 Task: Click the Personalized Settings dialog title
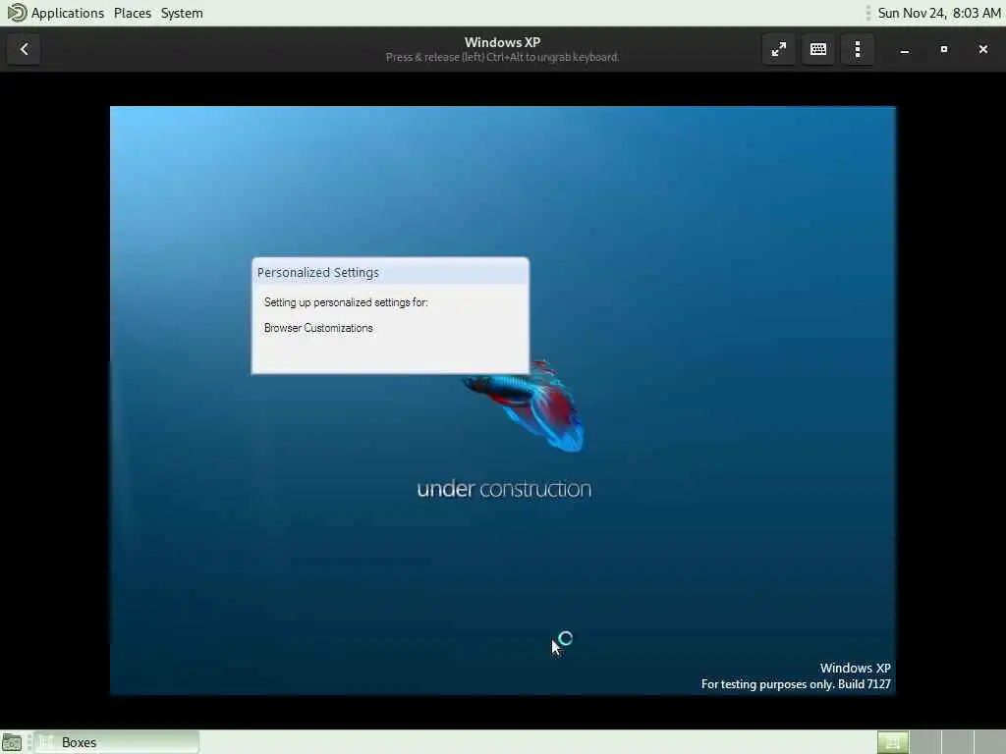pyautogui.click(x=318, y=273)
